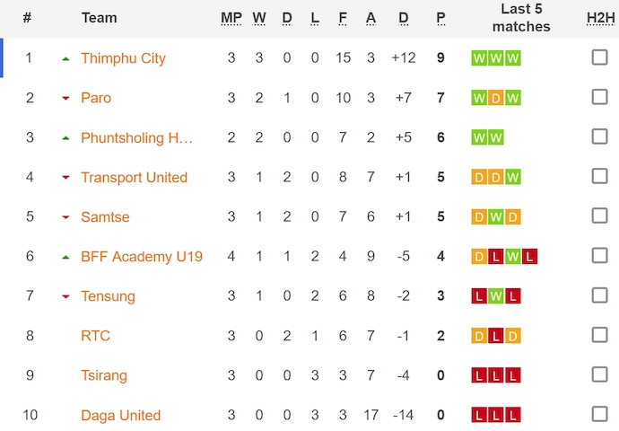Click BFF Academy U19's last red L badge
The width and height of the screenshot is (619, 431).
click(x=529, y=257)
